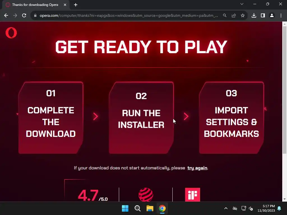Image resolution: width=287 pixels, height=215 pixels.
Task: Click the muted volume tray icon
Action: pyautogui.click(x=251, y=208)
